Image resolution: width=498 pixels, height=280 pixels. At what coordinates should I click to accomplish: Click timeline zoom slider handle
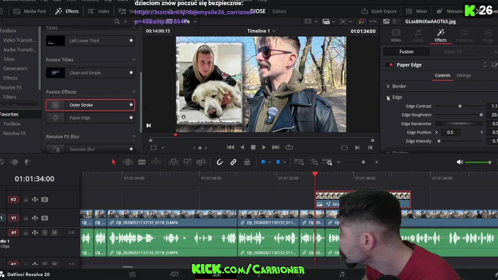(x=363, y=162)
